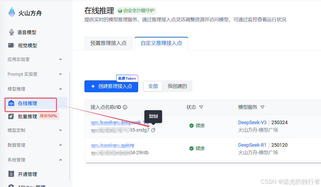Click the 在线推理 sidebar icon
This screenshot has width=321, height=187.
coord(11,103)
